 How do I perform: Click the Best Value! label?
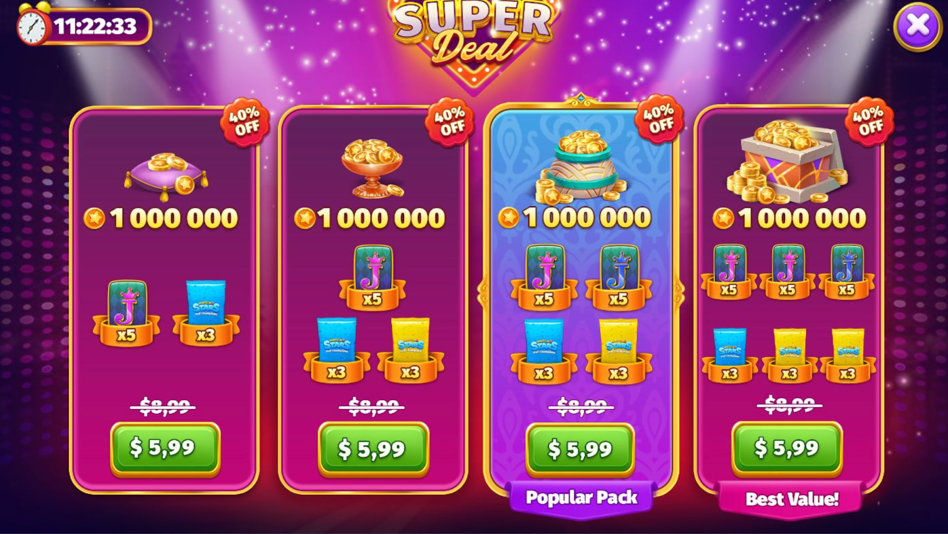[x=792, y=499]
